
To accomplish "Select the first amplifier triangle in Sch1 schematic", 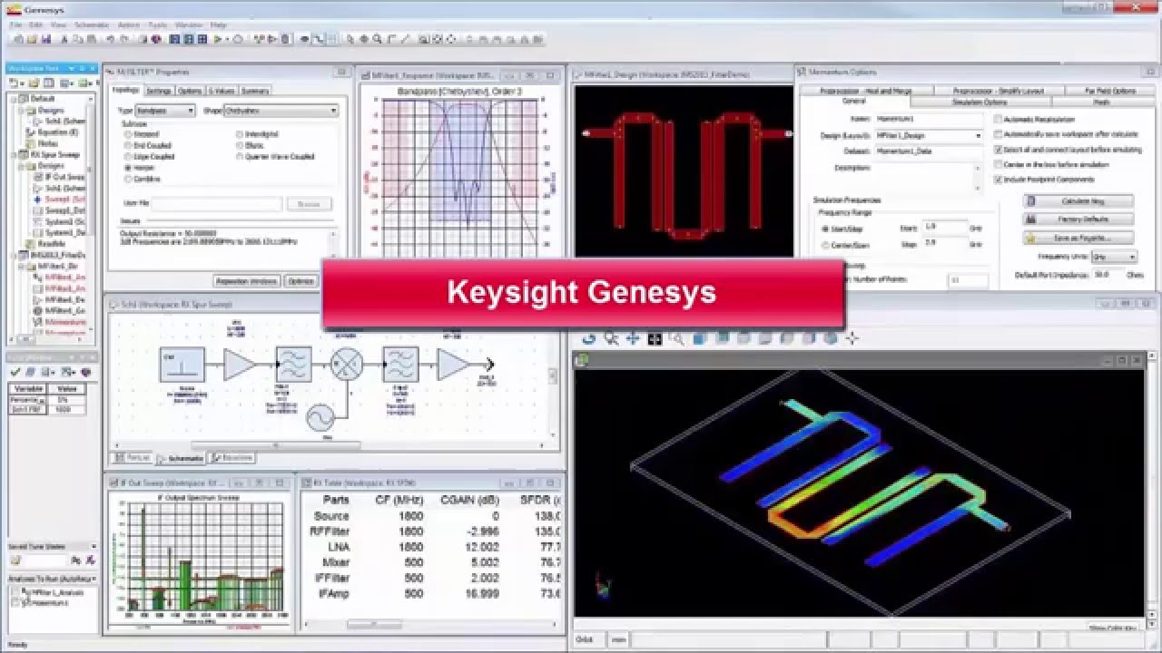I will tap(239, 365).
